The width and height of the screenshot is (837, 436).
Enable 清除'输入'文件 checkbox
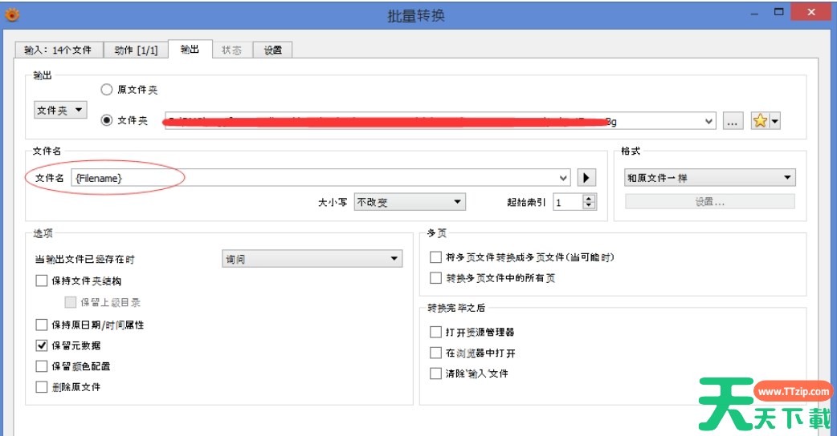click(x=435, y=373)
